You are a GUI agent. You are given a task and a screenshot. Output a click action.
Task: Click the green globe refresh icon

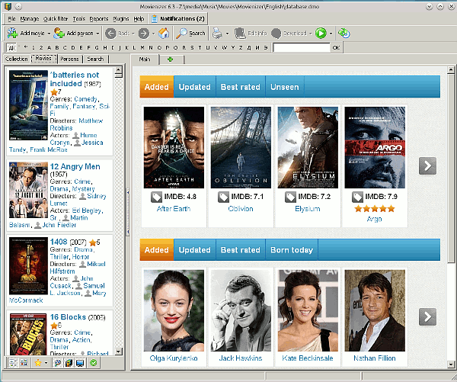[344, 34]
